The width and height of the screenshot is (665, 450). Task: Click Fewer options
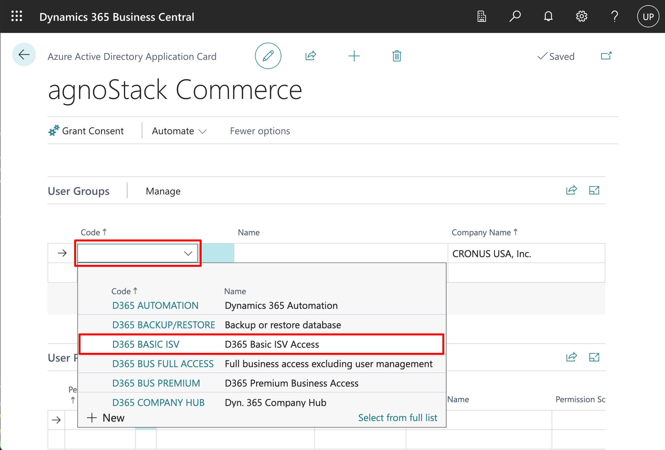click(260, 131)
